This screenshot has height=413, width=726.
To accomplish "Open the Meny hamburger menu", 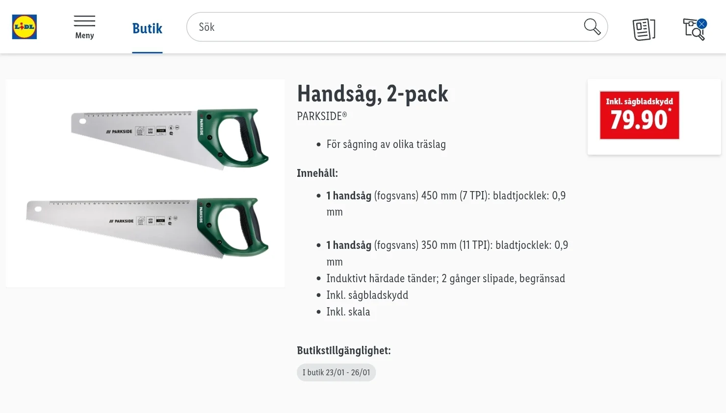I will (84, 21).
